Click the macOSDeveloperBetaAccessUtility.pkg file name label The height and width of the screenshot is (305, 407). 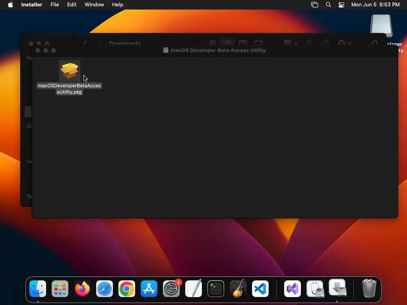pos(69,89)
